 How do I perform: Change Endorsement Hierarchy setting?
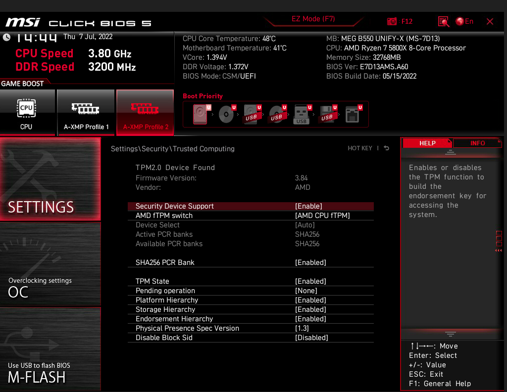click(x=251, y=318)
